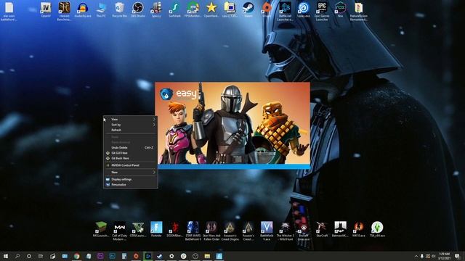This screenshot has height=261, width=465.
Task: Launch the GTA V launcher shortcut
Action: click(x=138, y=230)
